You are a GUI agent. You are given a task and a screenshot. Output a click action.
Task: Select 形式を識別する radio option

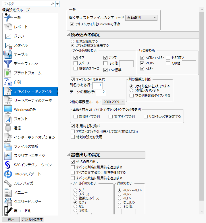pyautogui.click(x=72, y=41)
